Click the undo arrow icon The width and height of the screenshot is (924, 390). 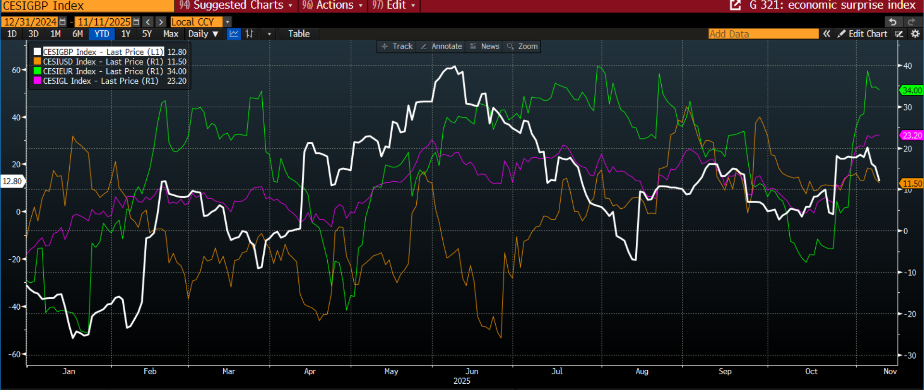(893, 22)
